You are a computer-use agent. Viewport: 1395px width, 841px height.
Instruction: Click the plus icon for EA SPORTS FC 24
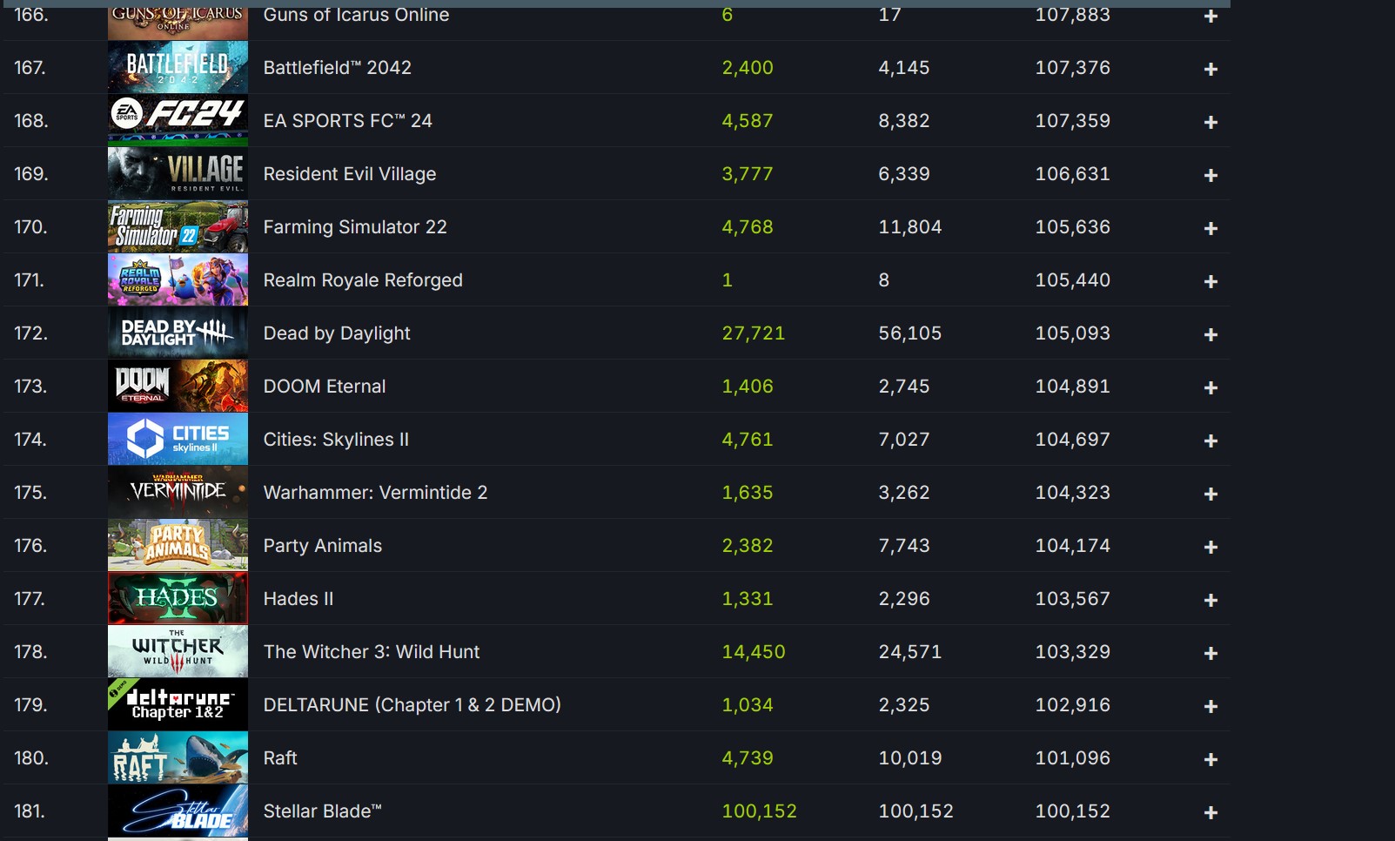pos(1211,122)
